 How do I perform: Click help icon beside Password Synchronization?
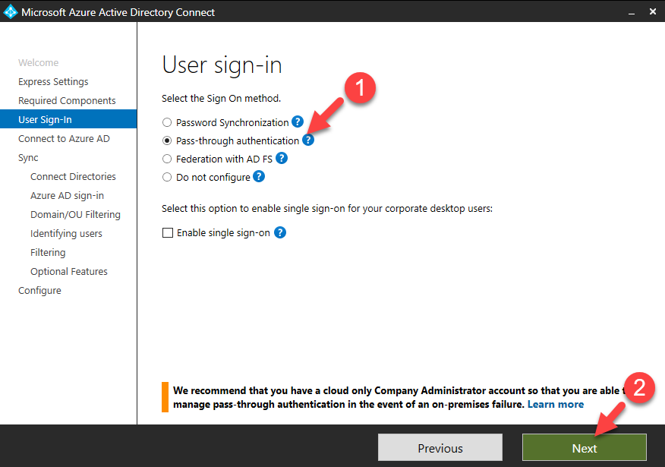click(x=298, y=121)
